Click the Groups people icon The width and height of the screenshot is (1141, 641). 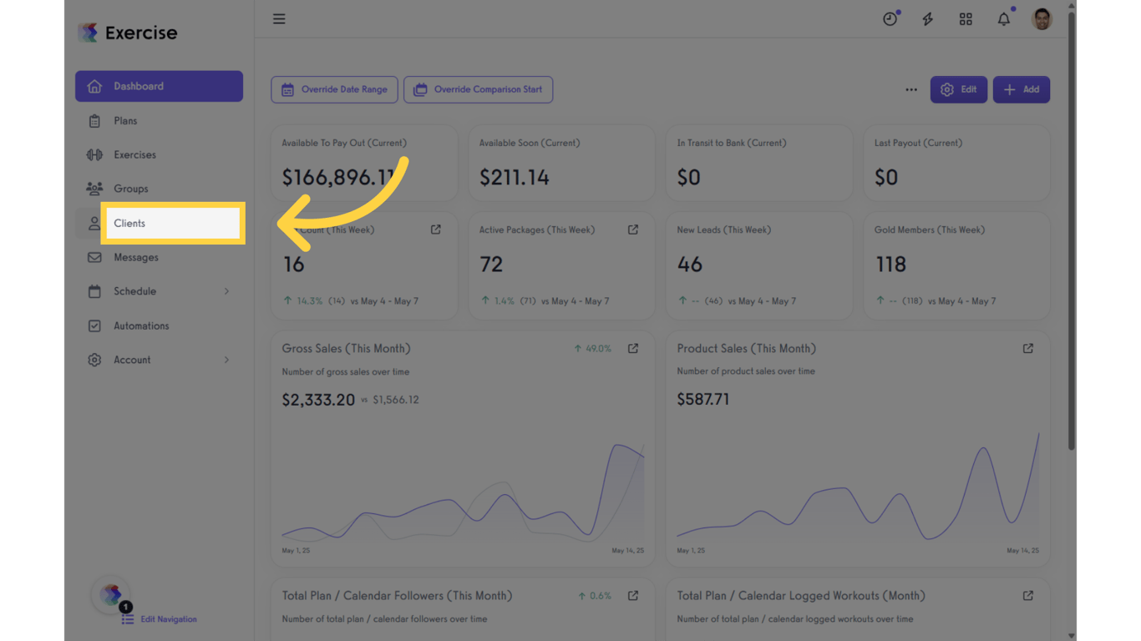tap(94, 189)
